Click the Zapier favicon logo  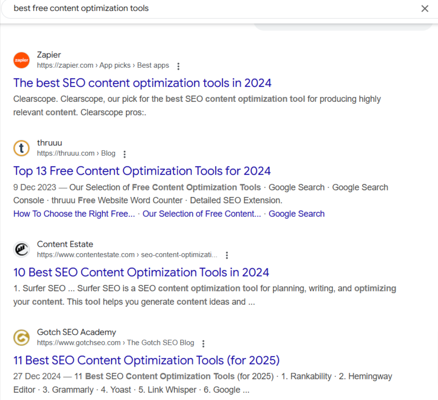click(x=22, y=60)
